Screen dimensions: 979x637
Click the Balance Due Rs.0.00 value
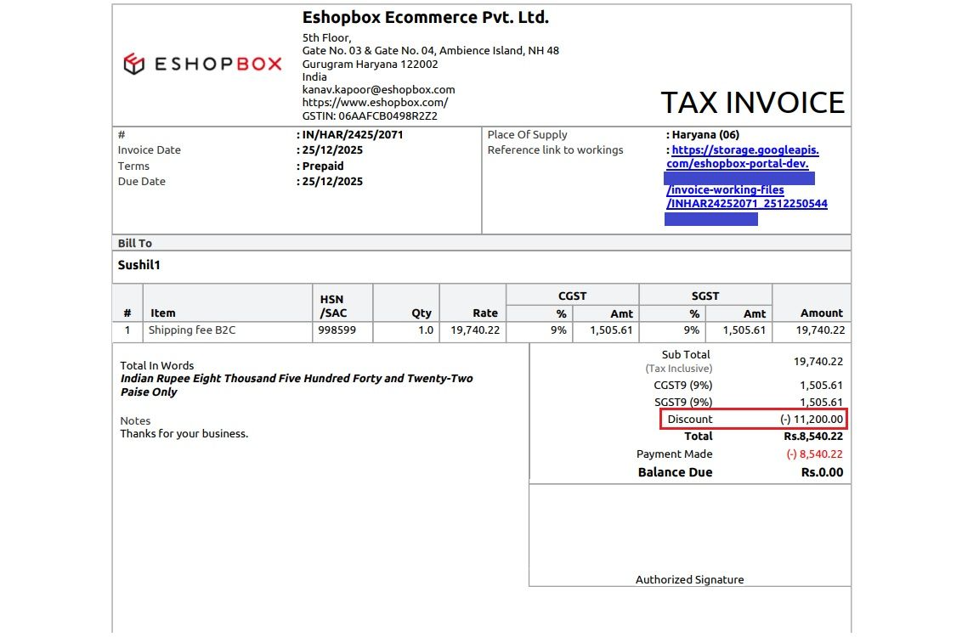point(822,472)
